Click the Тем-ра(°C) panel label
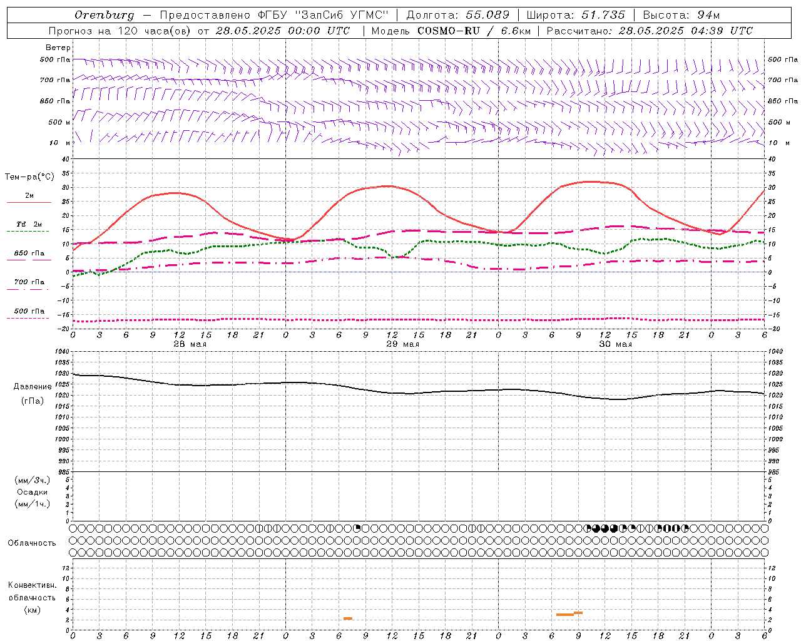The height and width of the screenshot is (641, 801). pos(29,177)
